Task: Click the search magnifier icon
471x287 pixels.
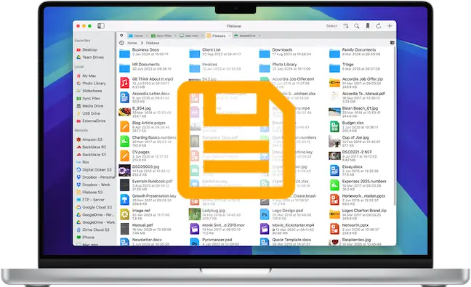Action: coord(357,26)
